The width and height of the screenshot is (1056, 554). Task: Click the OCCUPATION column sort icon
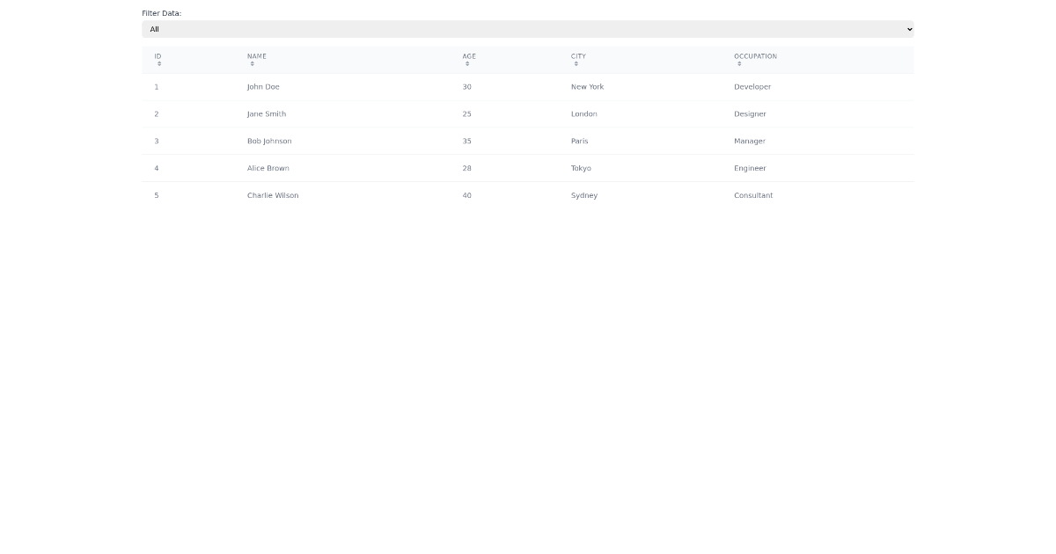[x=739, y=63]
